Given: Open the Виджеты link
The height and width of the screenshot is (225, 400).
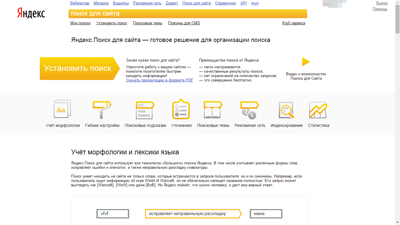Looking at the screenshot, I should tap(121, 3).
